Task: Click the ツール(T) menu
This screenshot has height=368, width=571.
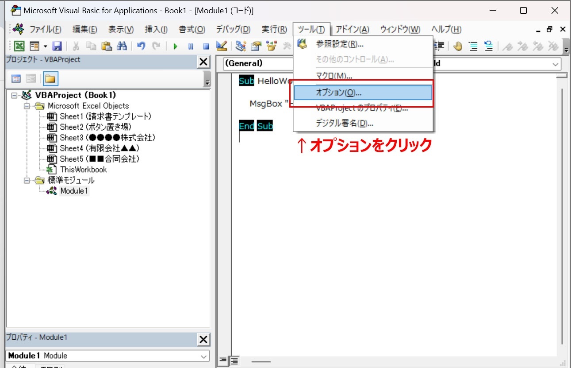Action: click(311, 29)
